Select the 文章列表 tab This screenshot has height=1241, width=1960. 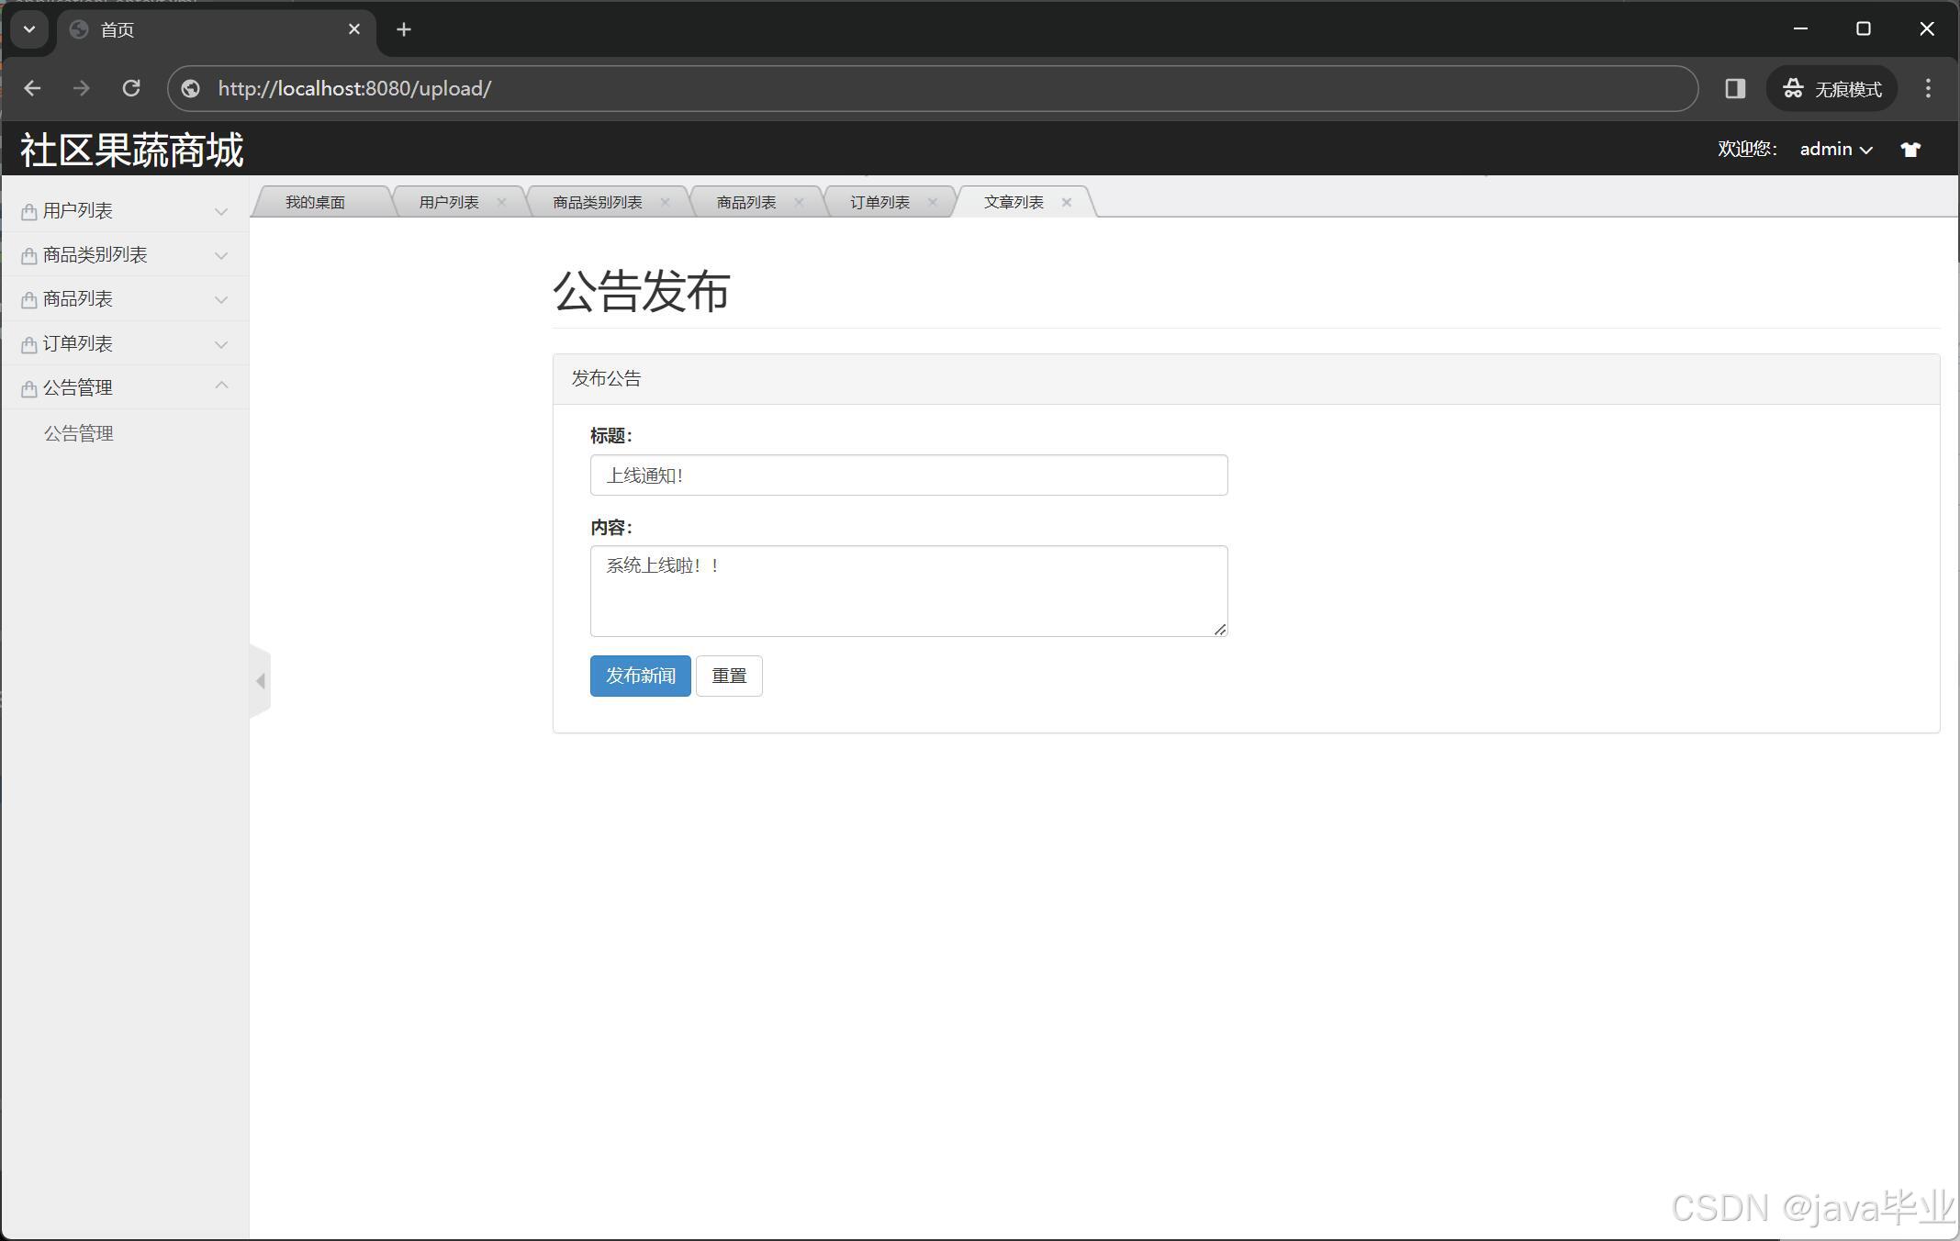point(1014,202)
